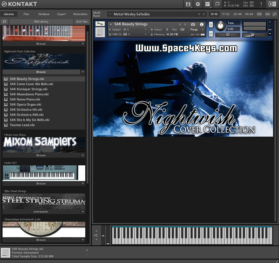Select rack page 33-48
279x263 pixels.
[x=237, y=14]
